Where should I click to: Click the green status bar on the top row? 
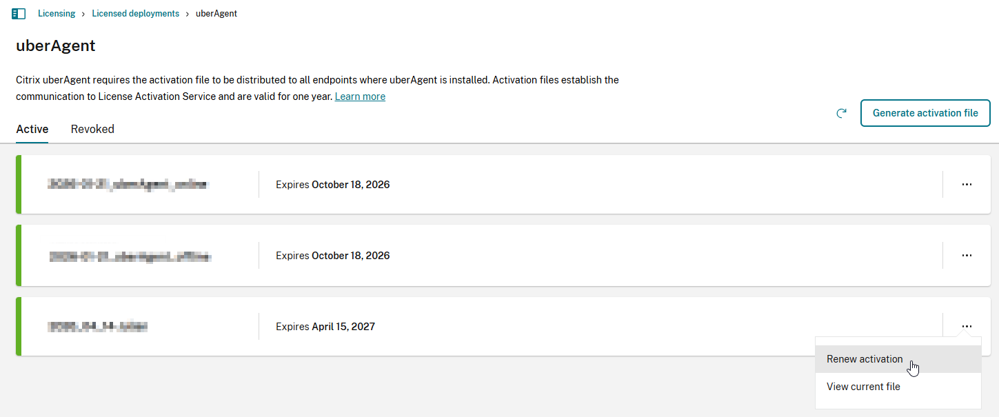[19, 185]
